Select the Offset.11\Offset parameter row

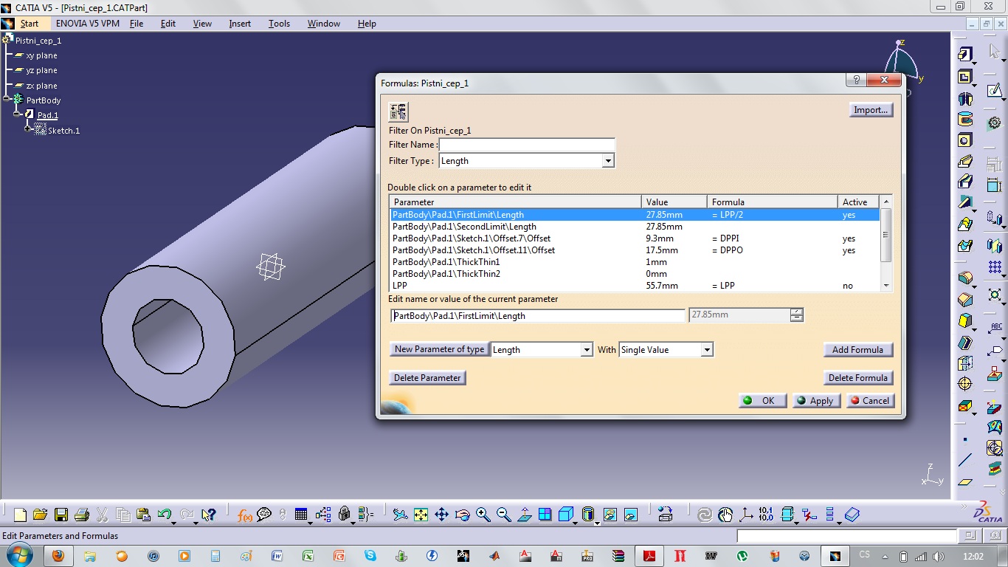tap(635, 250)
